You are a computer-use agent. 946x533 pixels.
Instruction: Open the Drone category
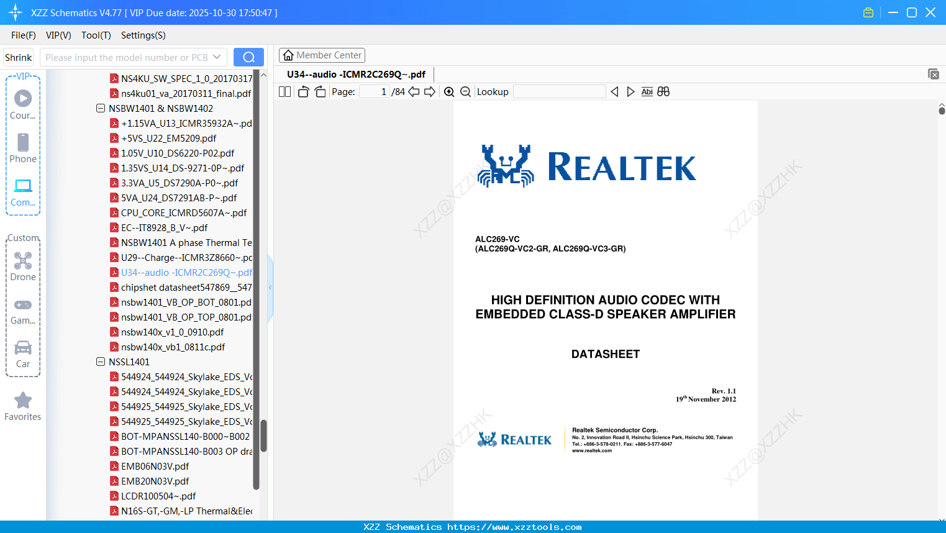coord(23,266)
